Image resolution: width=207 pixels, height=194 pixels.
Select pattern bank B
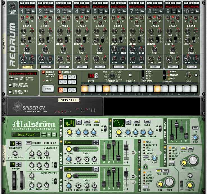pyautogui.click(x=65, y=90)
